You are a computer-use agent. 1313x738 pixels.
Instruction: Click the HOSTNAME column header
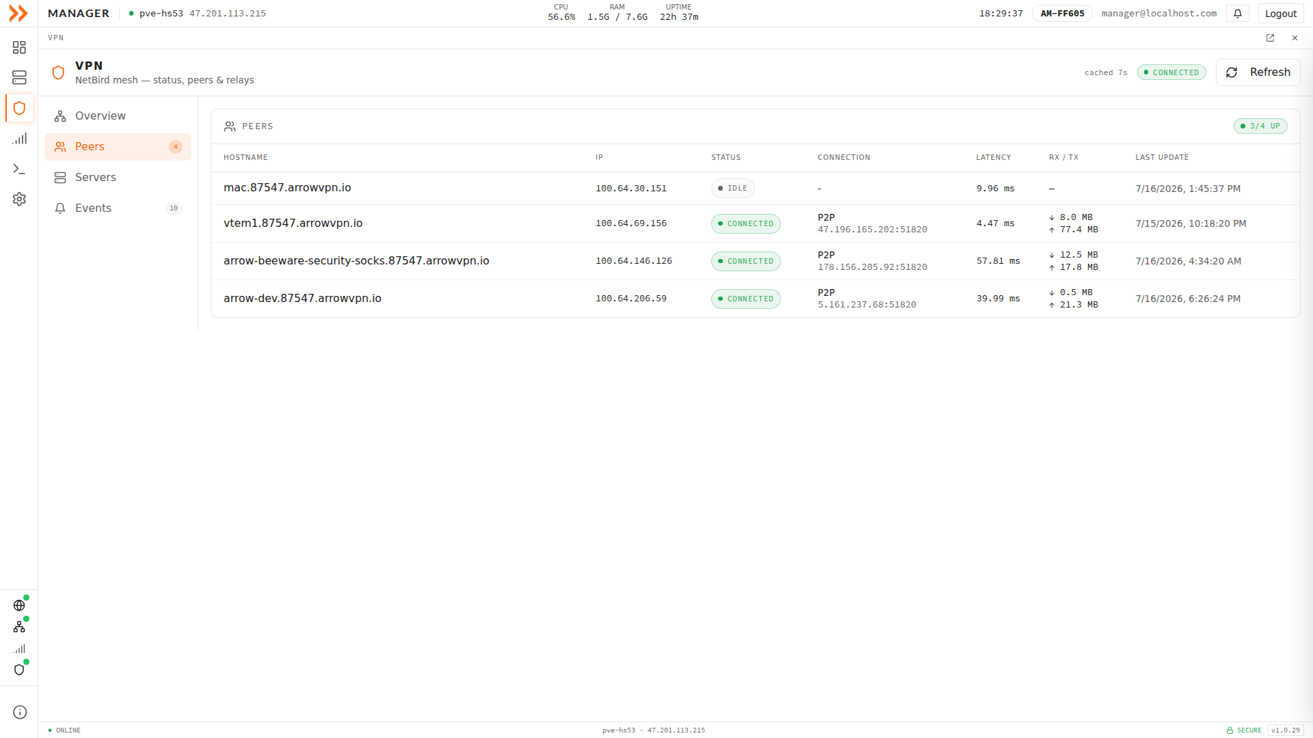pyautogui.click(x=246, y=158)
